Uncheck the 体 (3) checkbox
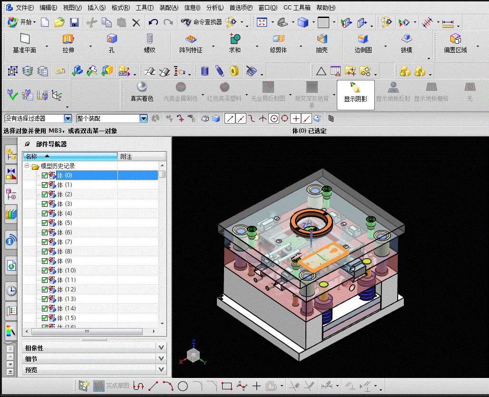The image size is (489, 397). click(x=45, y=204)
